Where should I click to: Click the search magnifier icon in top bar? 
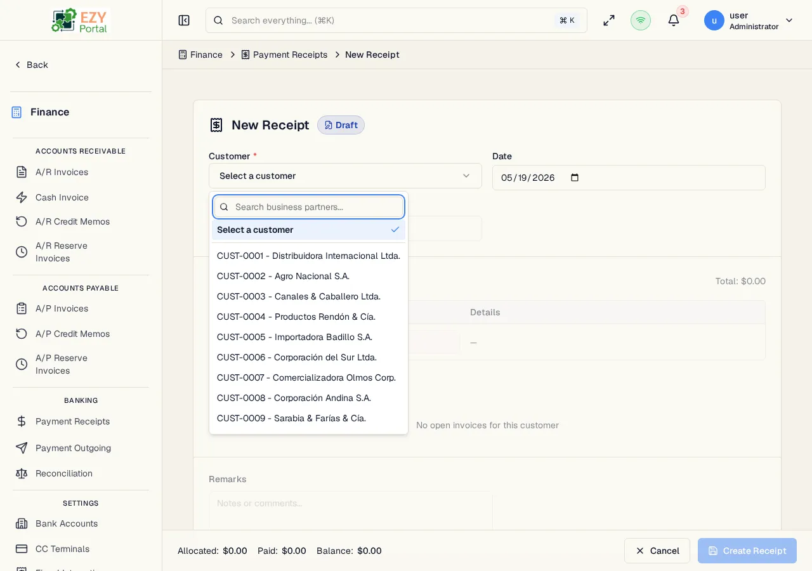pyautogui.click(x=218, y=20)
